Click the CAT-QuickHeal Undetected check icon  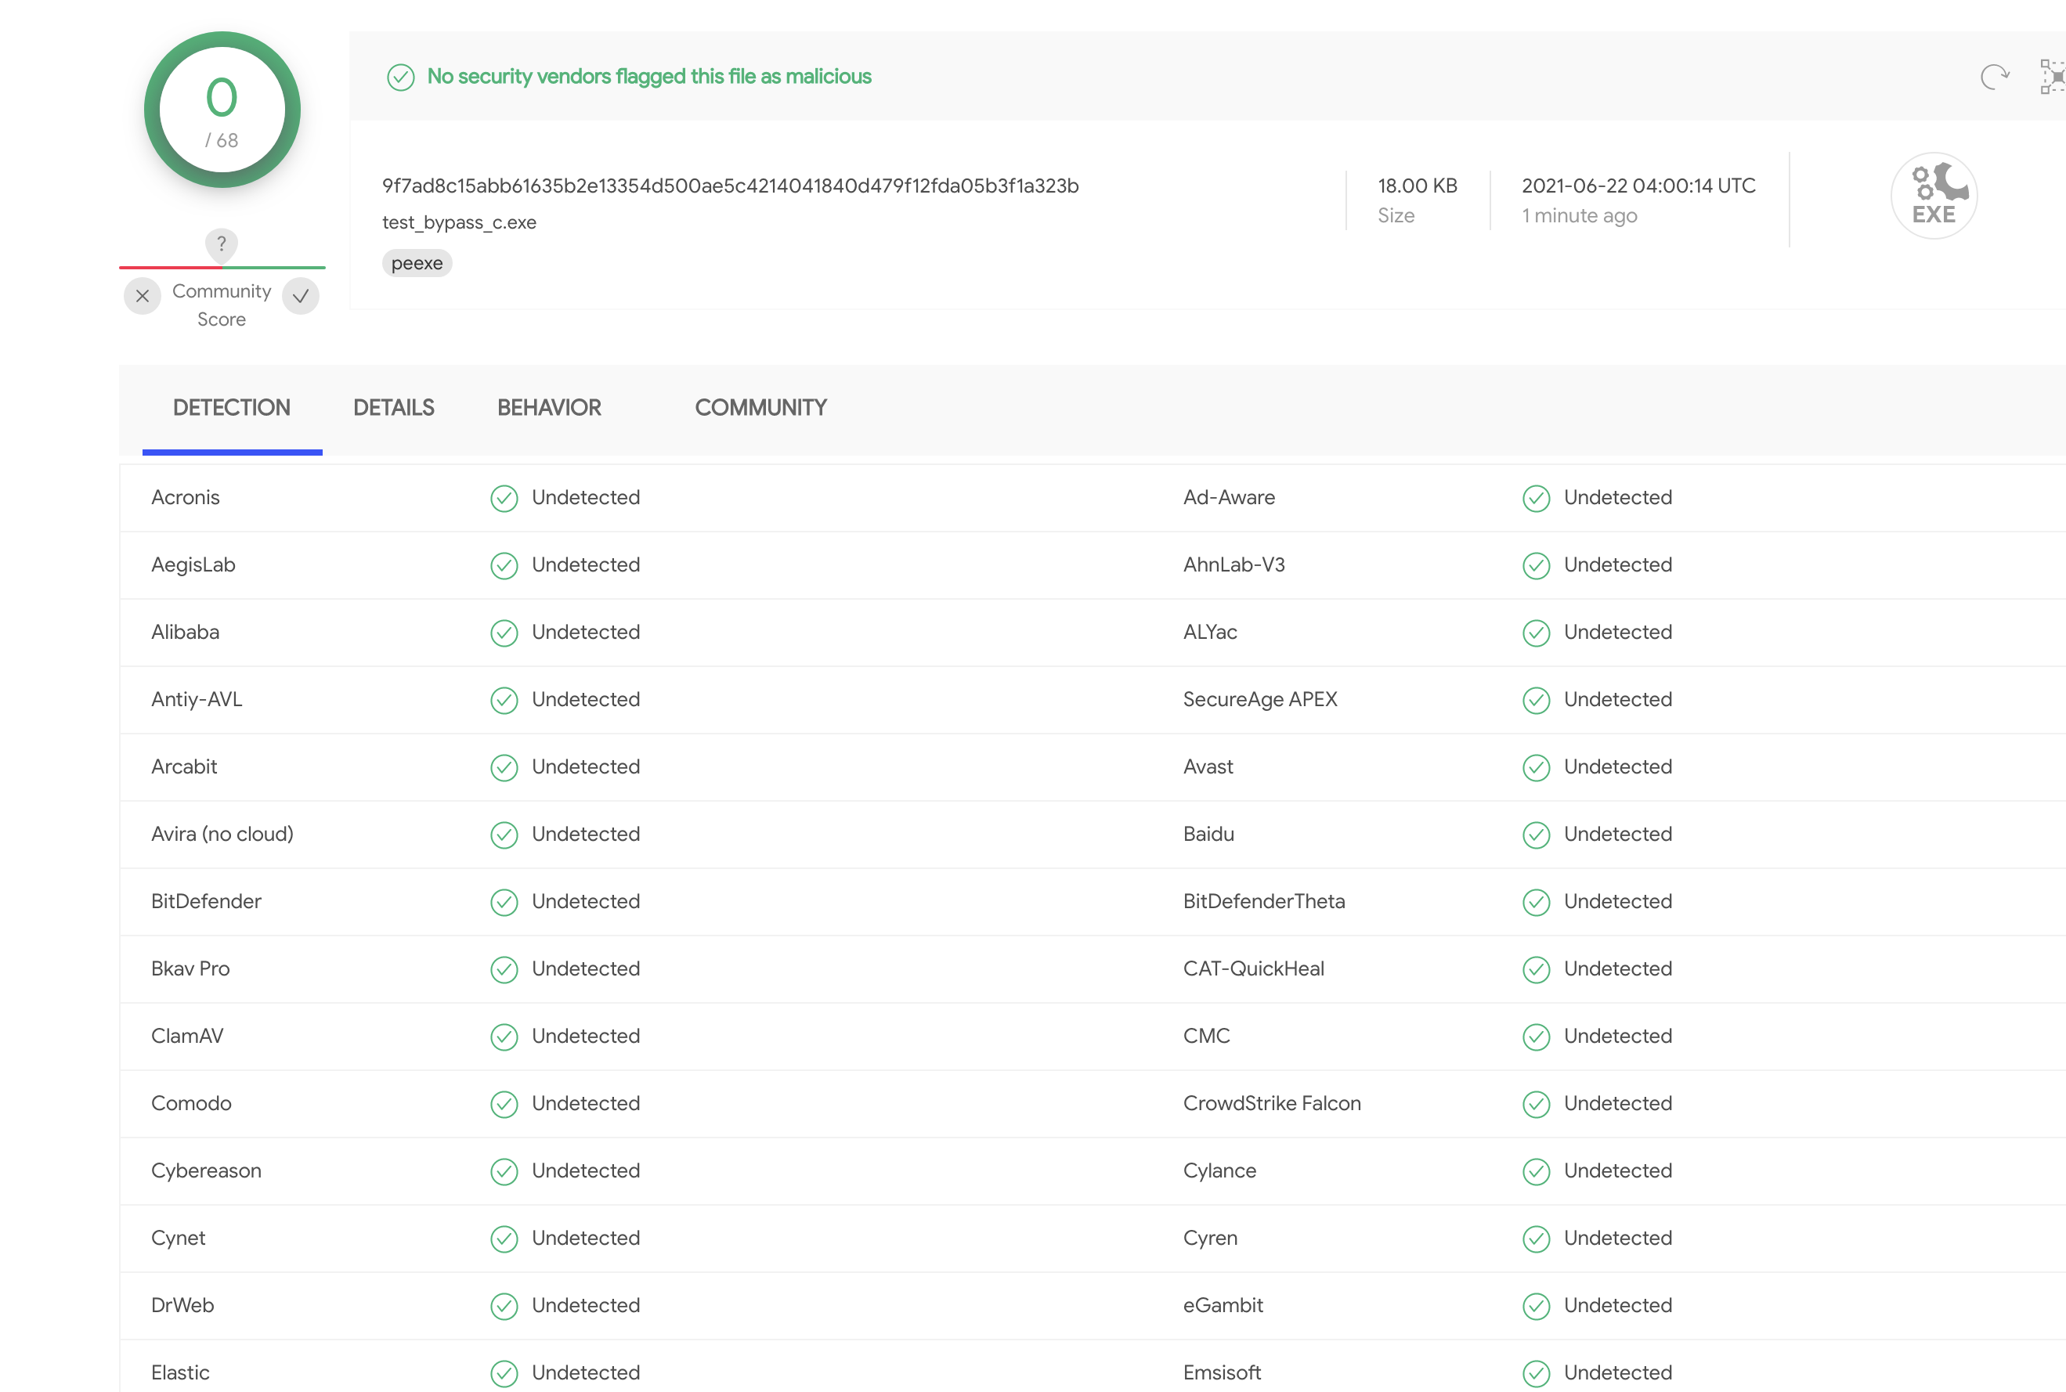1536,970
